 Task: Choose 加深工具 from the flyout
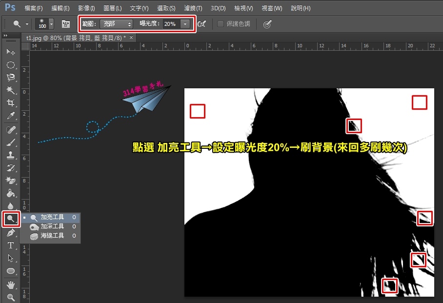pyautogui.click(x=50, y=226)
